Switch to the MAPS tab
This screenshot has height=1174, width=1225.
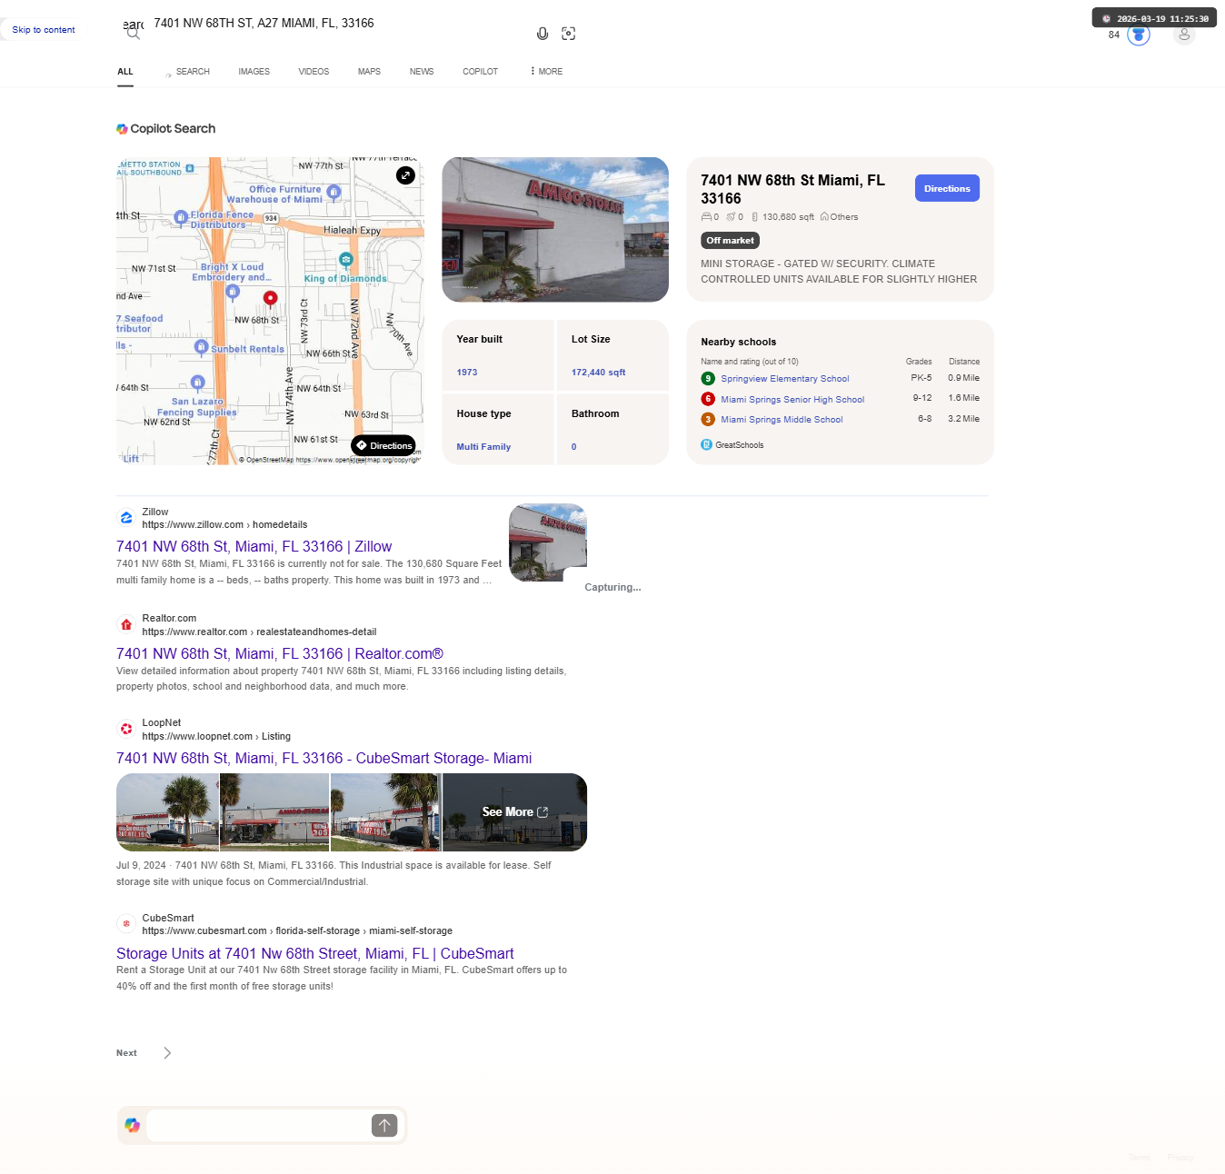coord(369,72)
